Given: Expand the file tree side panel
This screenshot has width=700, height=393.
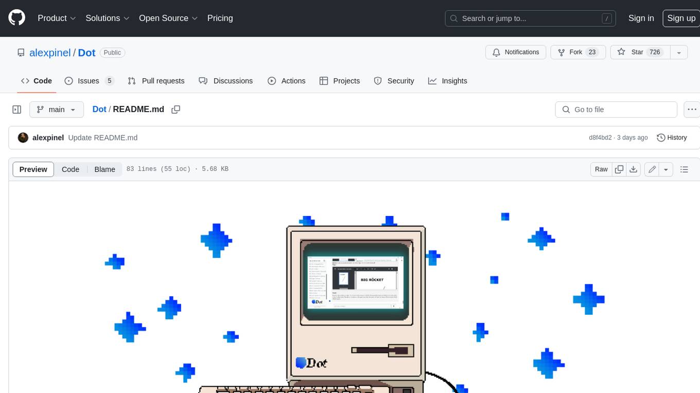Looking at the screenshot, I should pyautogui.click(x=16, y=110).
